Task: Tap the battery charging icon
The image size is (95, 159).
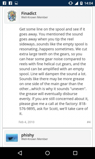Action: click(x=81, y=3)
